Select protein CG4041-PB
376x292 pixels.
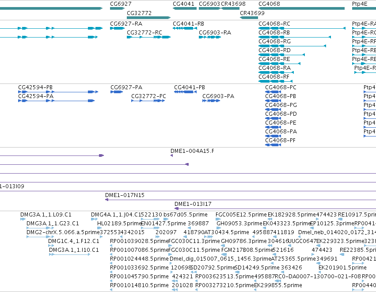coord(186,92)
